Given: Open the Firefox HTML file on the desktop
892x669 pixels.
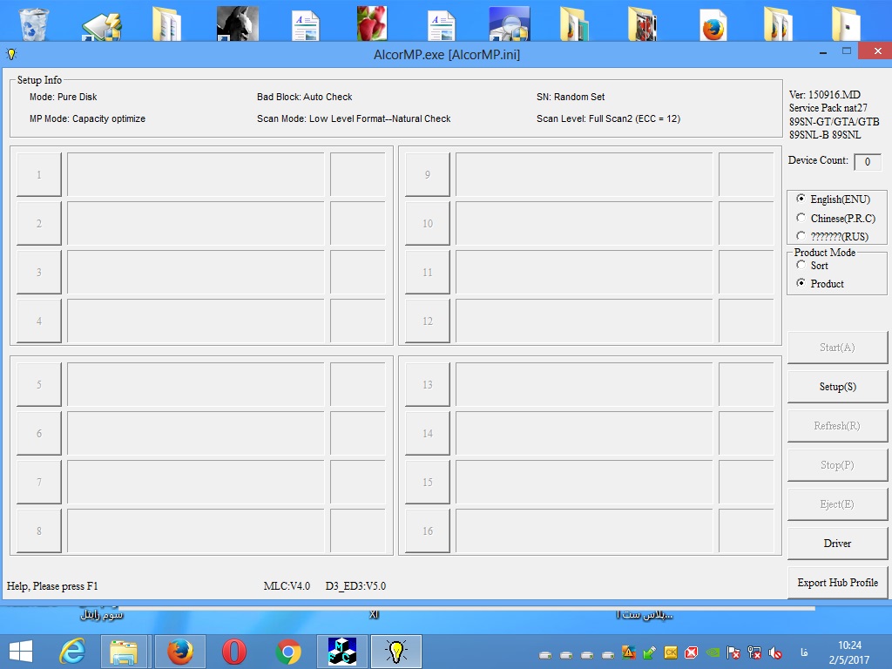Looking at the screenshot, I should pyautogui.click(x=713, y=24).
